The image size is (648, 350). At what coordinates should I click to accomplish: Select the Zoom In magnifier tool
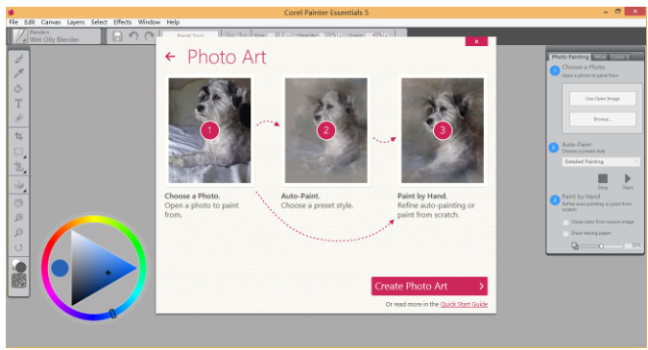tap(18, 218)
